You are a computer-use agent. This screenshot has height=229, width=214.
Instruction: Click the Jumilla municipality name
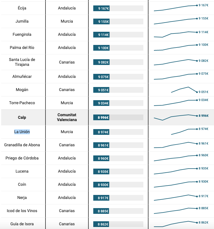pos(22,21)
